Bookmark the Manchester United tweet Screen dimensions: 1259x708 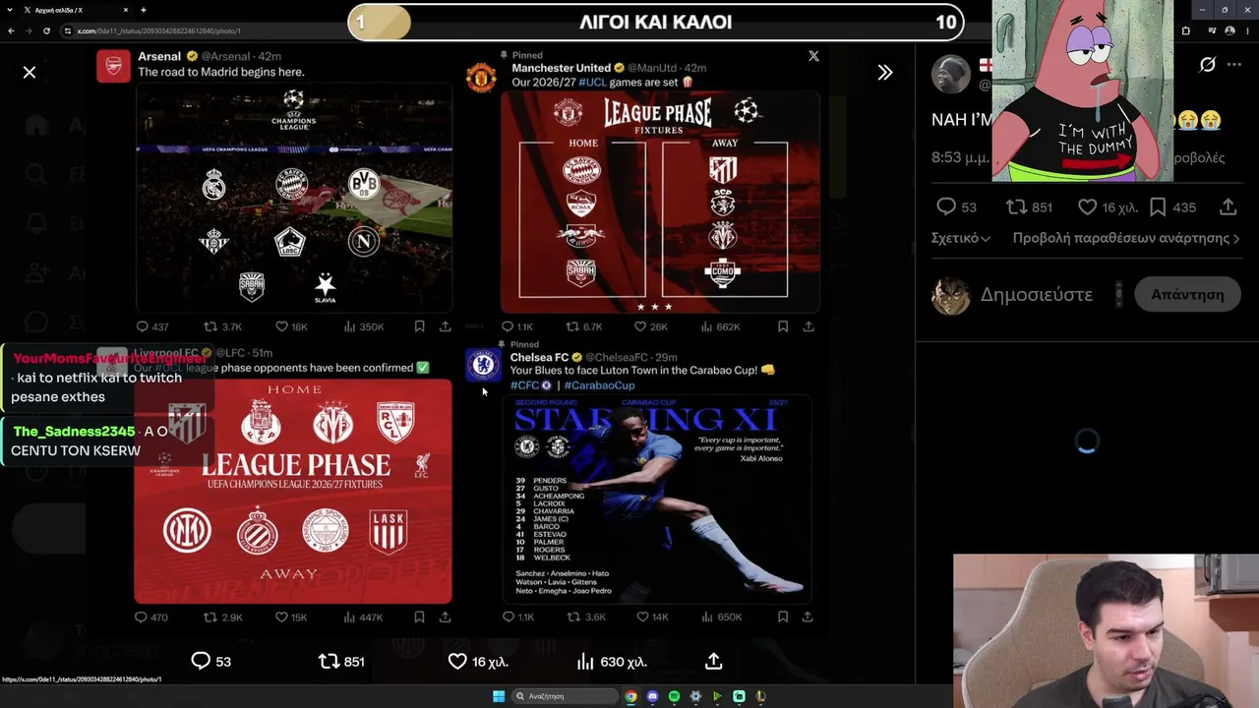783,326
